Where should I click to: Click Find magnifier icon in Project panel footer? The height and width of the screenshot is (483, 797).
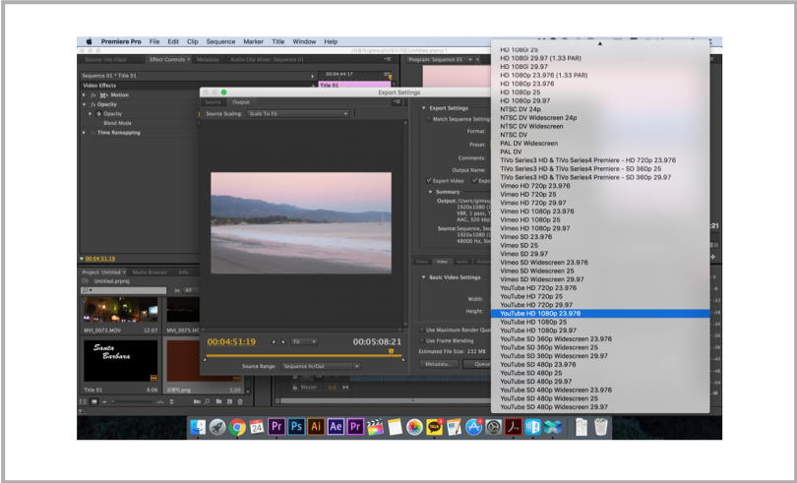(x=208, y=401)
